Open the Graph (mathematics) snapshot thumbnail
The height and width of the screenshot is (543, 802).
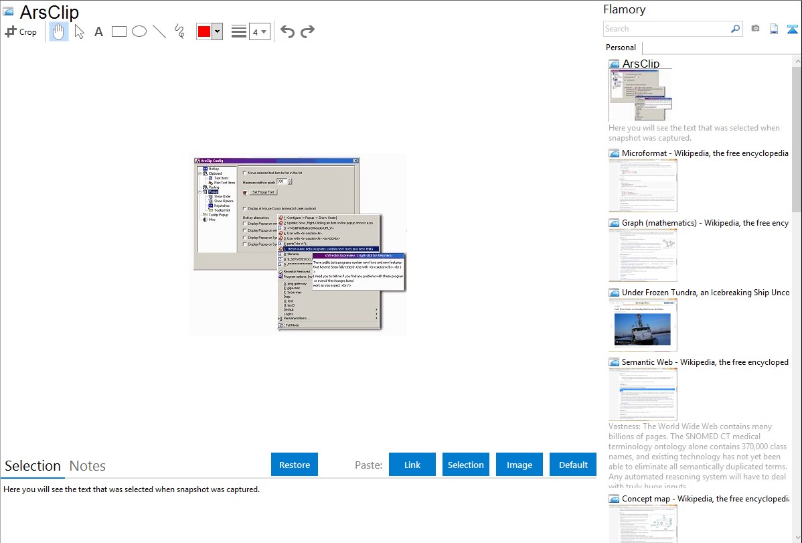pos(643,255)
